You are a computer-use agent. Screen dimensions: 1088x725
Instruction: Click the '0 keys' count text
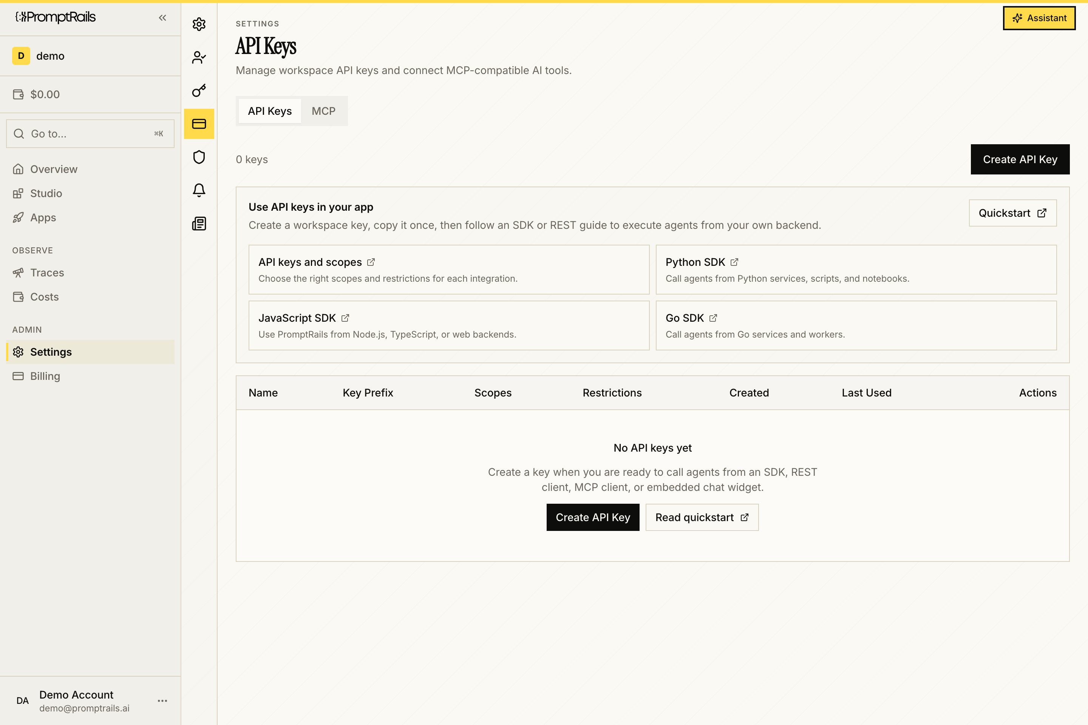[x=252, y=159]
